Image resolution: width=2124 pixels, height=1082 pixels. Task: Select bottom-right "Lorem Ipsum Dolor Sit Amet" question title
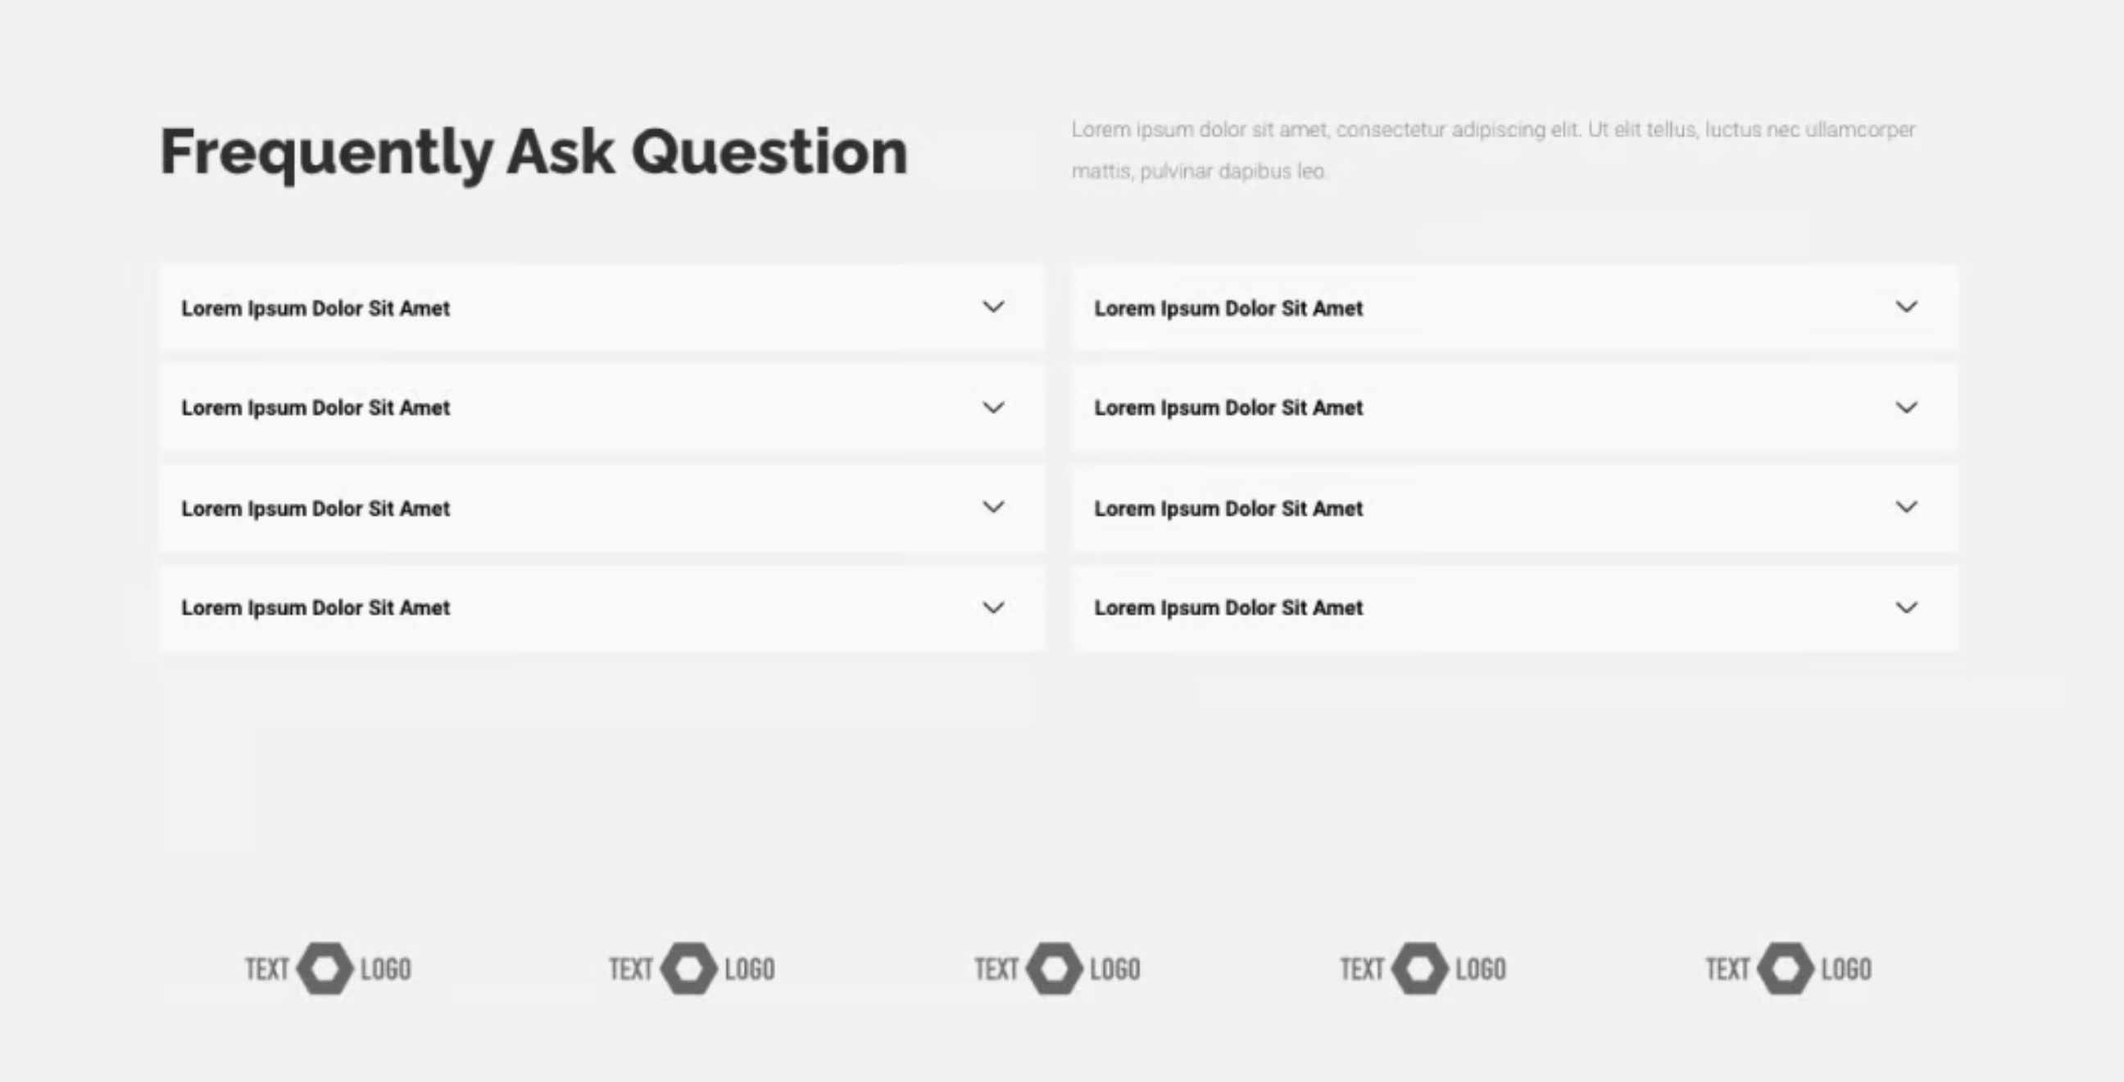click(1228, 607)
